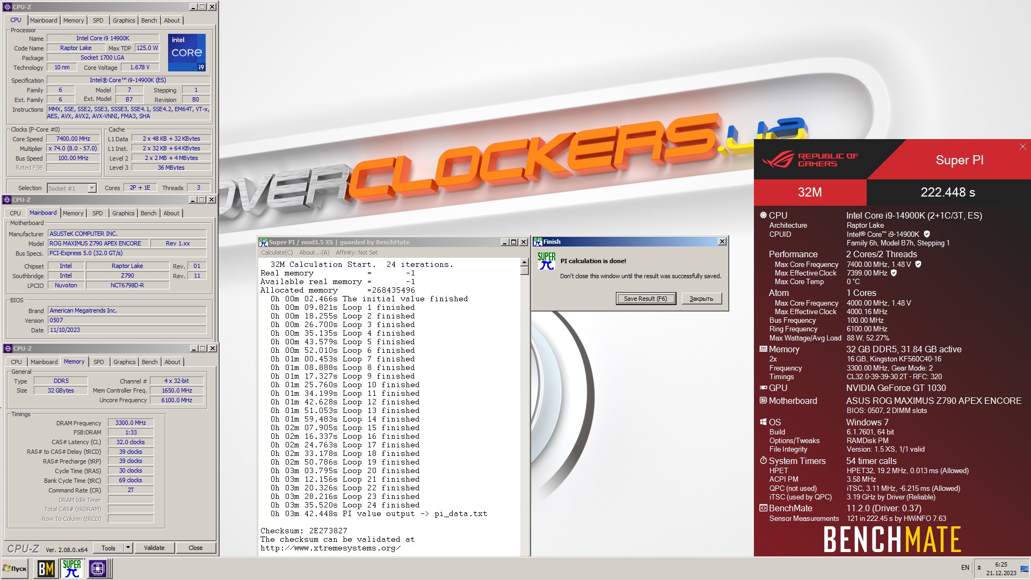Click the EN language indicator in the tray
Viewport: 1031px width, 580px height.
point(965,568)
